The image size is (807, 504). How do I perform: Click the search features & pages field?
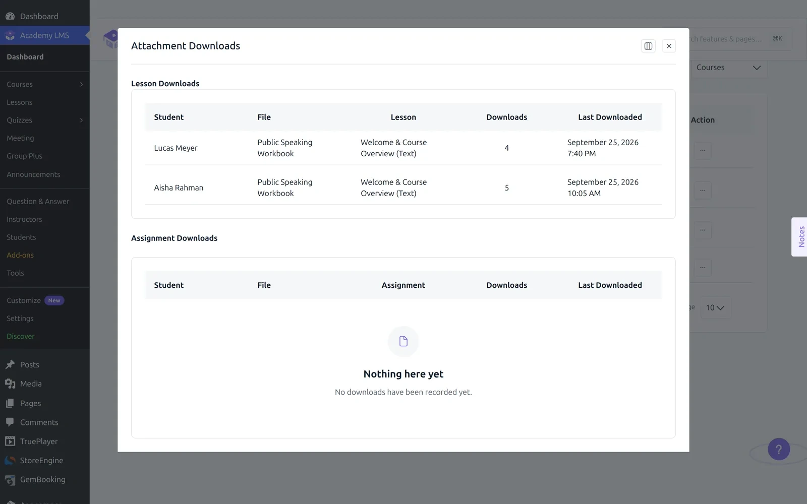tap(740, 39)
